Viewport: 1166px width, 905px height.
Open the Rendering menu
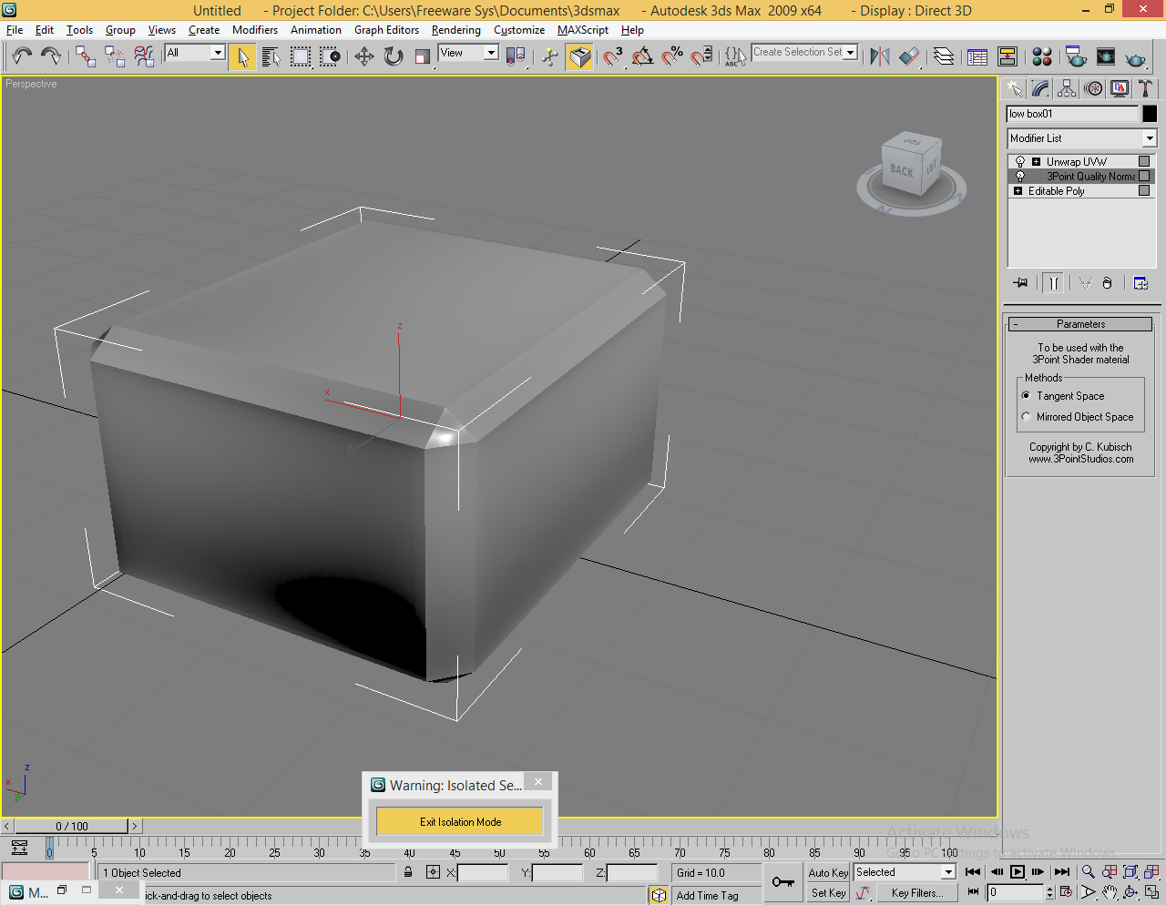pos(455,30)
